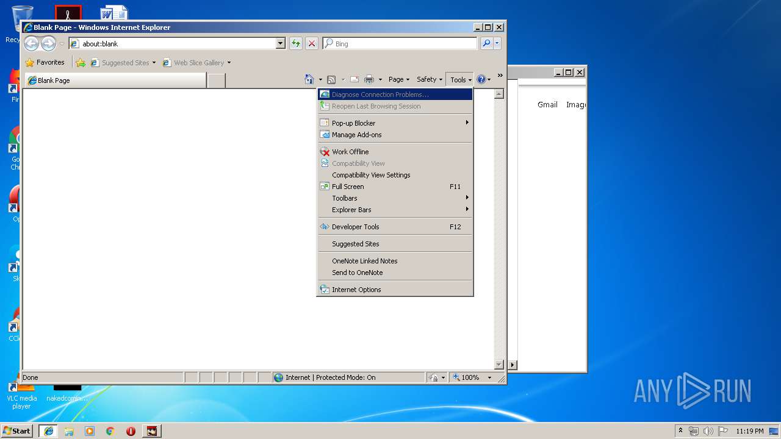This screenshot has height=439, width=781.
Task: Open Opera from taskbar
Action: pyautogui.click(x=131, y=431)
